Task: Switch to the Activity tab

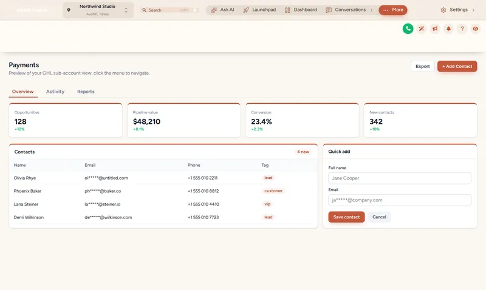Action: (55, 92)
